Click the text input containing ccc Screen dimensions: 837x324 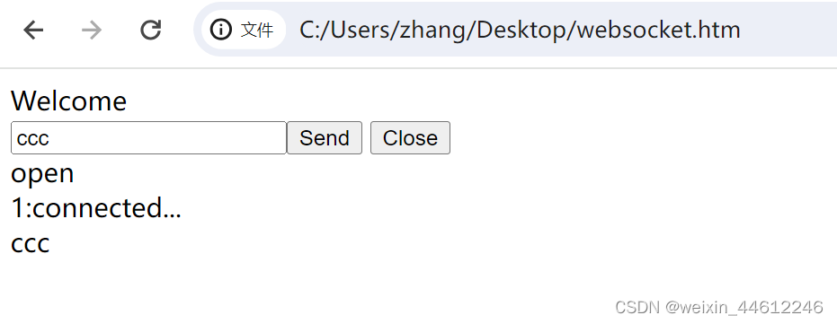coord(148,138)
